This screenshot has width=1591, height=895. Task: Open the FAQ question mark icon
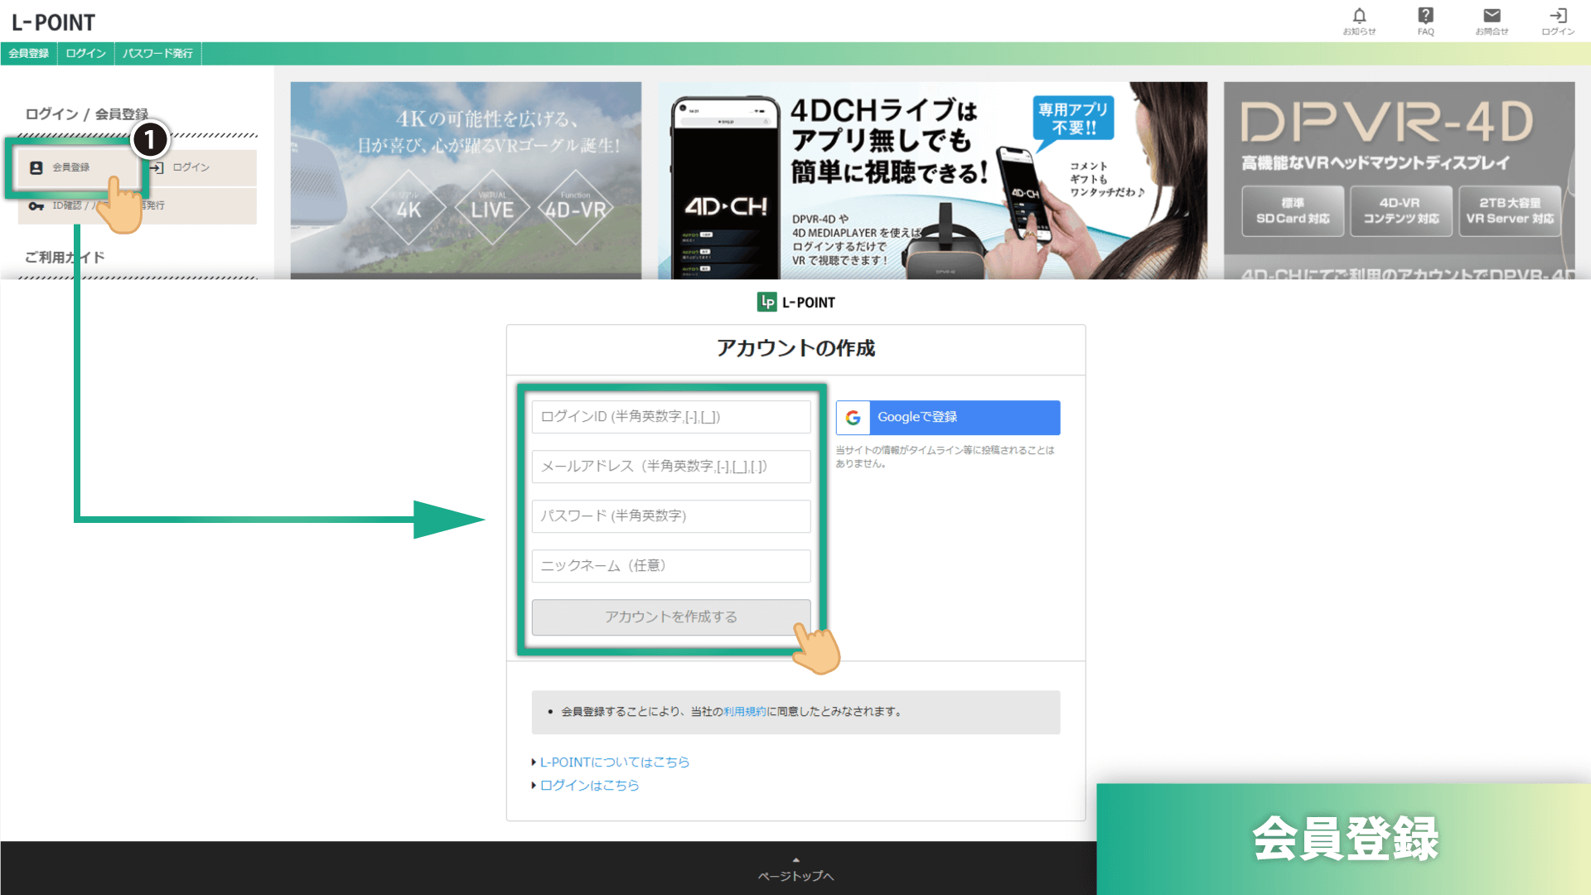tap(1425, 16)
